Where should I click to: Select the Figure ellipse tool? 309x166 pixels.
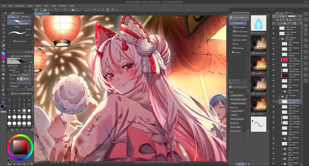(x=3, y=82)
